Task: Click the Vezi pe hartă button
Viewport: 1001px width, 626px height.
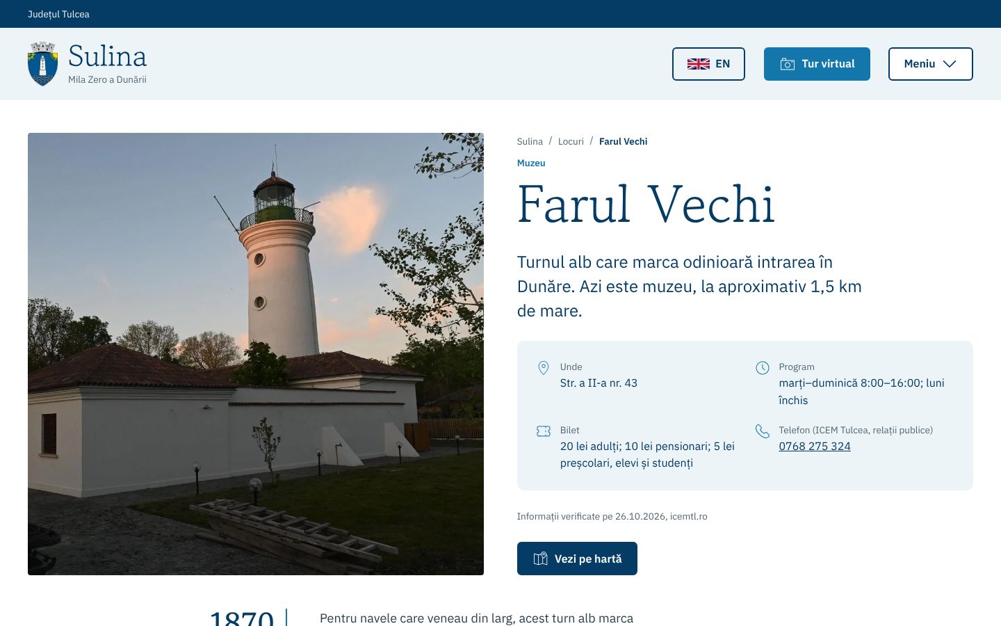Action: pos(577,559)
